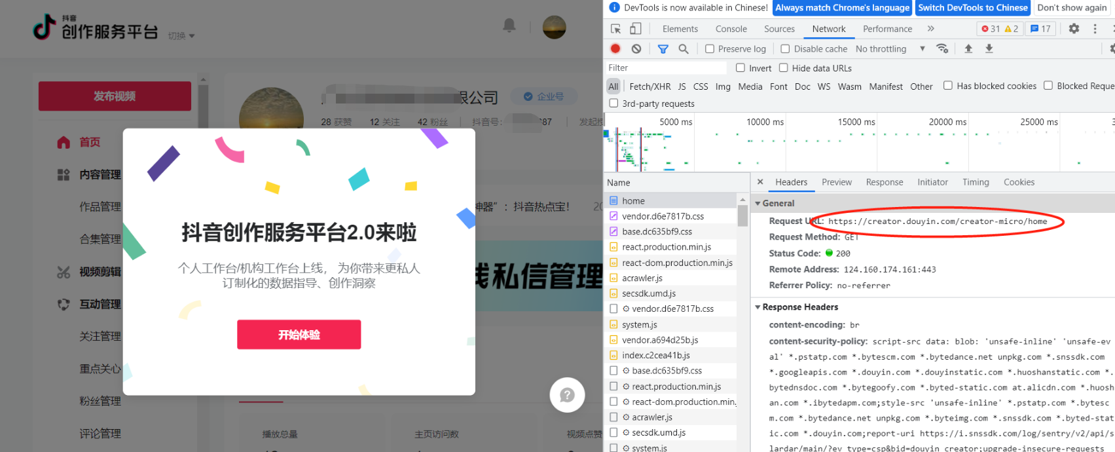Switch to the Sources tab

(779, 29)
